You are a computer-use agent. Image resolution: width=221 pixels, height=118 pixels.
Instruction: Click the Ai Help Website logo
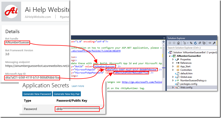11,11
